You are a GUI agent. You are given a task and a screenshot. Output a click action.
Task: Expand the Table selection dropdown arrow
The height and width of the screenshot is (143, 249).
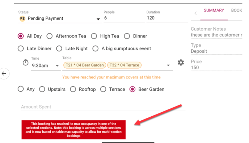(168, 65)
